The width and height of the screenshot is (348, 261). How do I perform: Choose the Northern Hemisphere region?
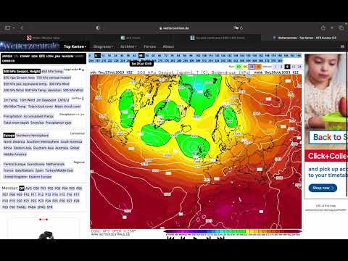[x=33, y=136]
